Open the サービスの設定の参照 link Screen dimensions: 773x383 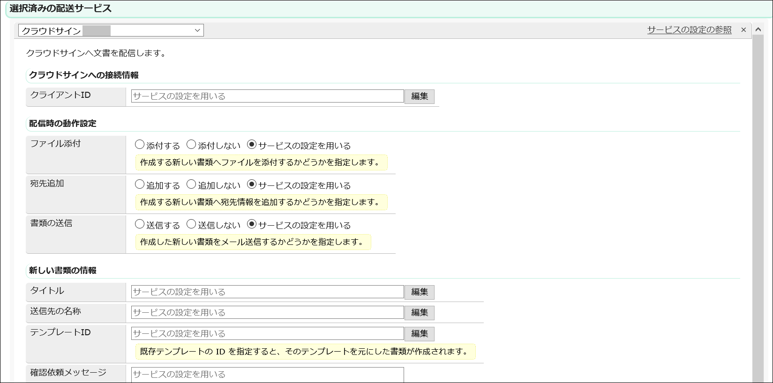point(689,30)
